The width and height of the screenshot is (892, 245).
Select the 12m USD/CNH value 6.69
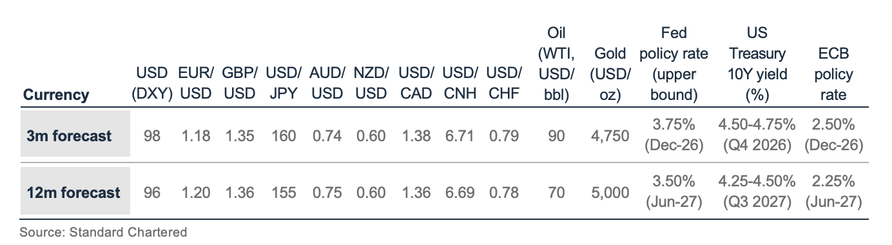(458, 192)
